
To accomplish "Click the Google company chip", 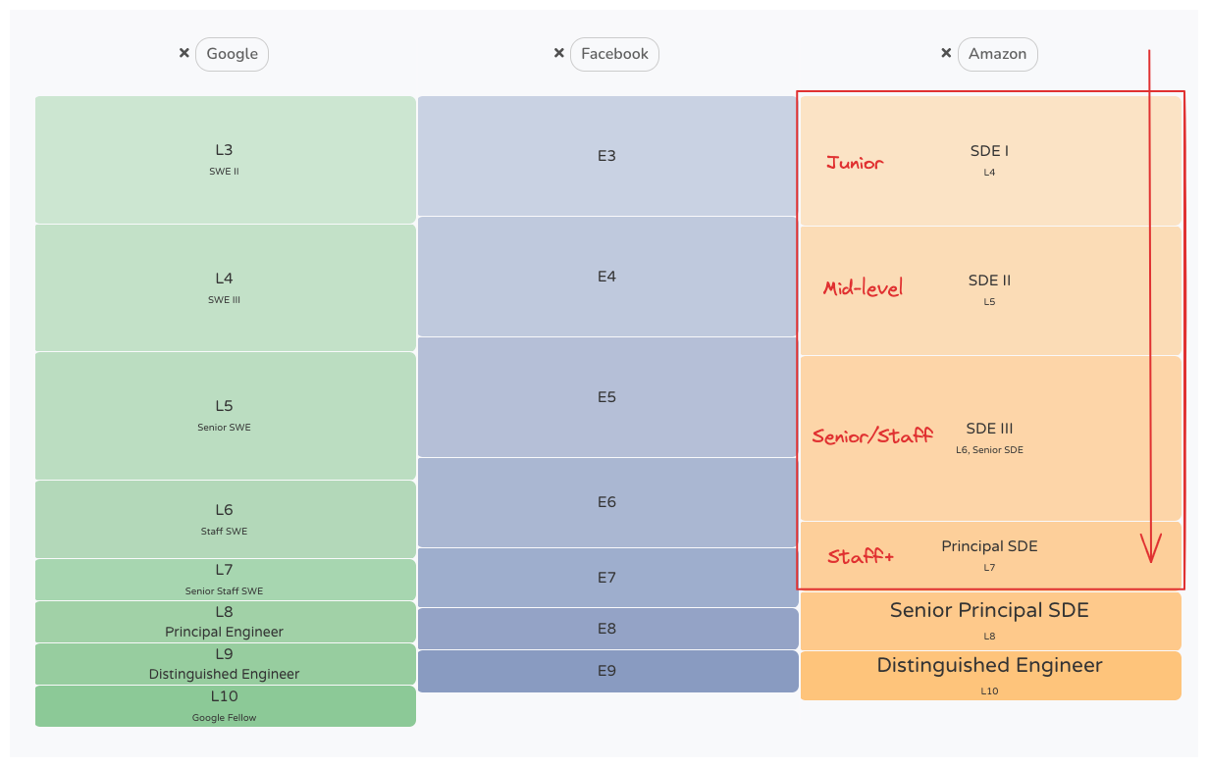I will (x=232, y=54).
